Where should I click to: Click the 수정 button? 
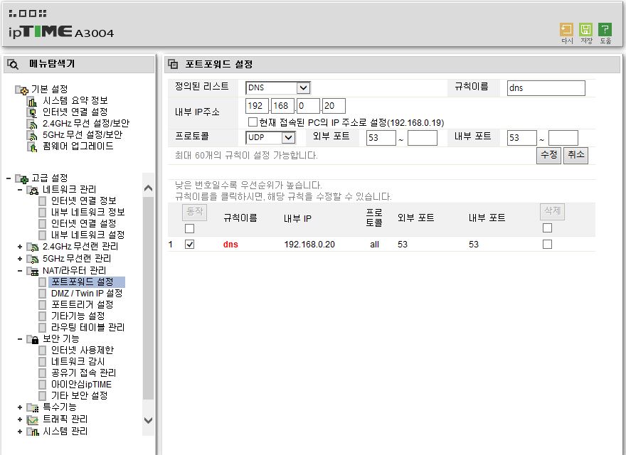(x=548, y=155)
